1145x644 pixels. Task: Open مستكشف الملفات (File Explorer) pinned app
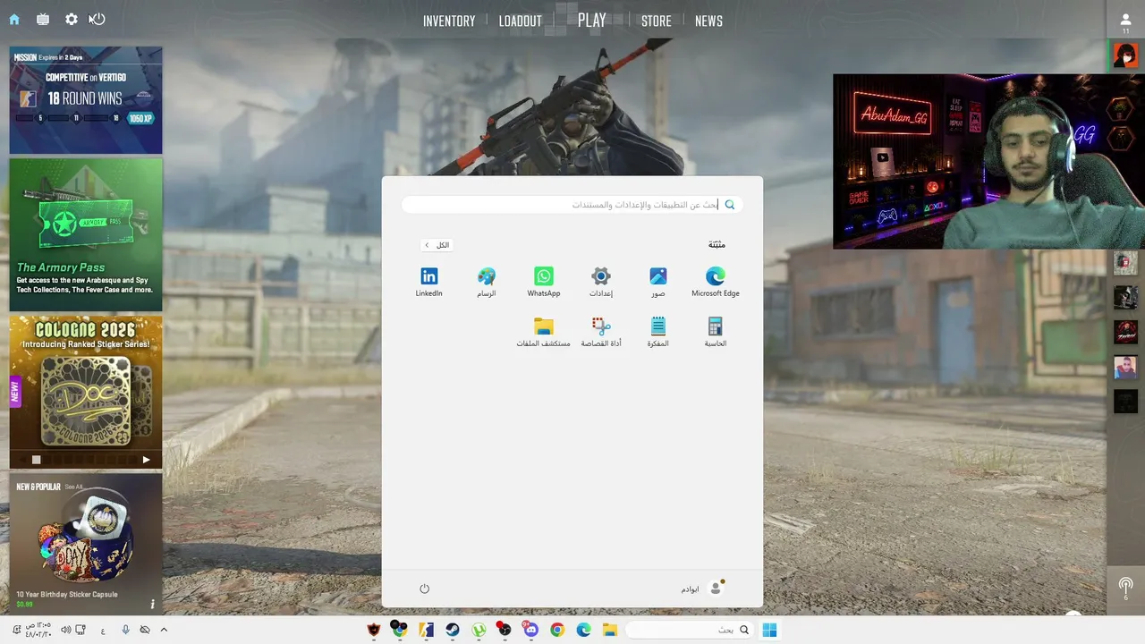point(544,332)
